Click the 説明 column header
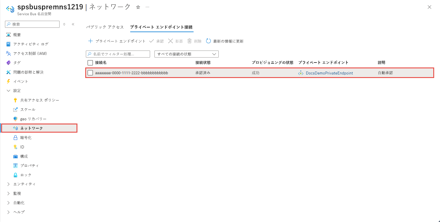 click(382, 63)
